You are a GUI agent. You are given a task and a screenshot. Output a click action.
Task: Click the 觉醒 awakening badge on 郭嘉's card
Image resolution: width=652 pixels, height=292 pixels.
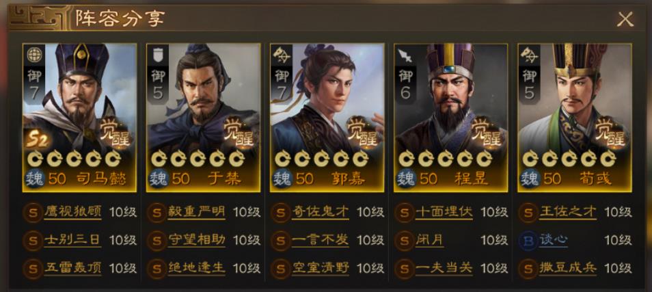tap(360, 132)
